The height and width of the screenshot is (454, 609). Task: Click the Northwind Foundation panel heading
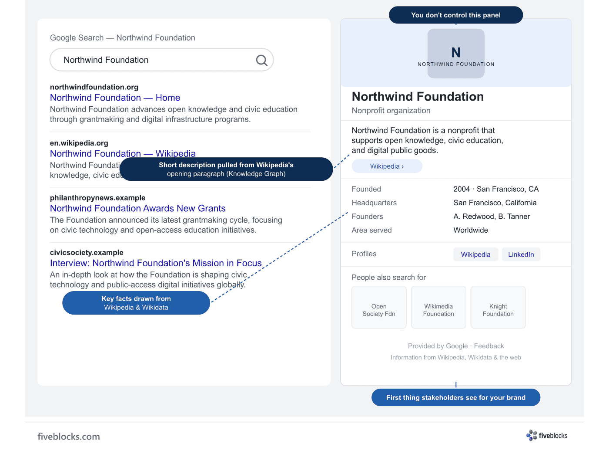pos(418,97)
